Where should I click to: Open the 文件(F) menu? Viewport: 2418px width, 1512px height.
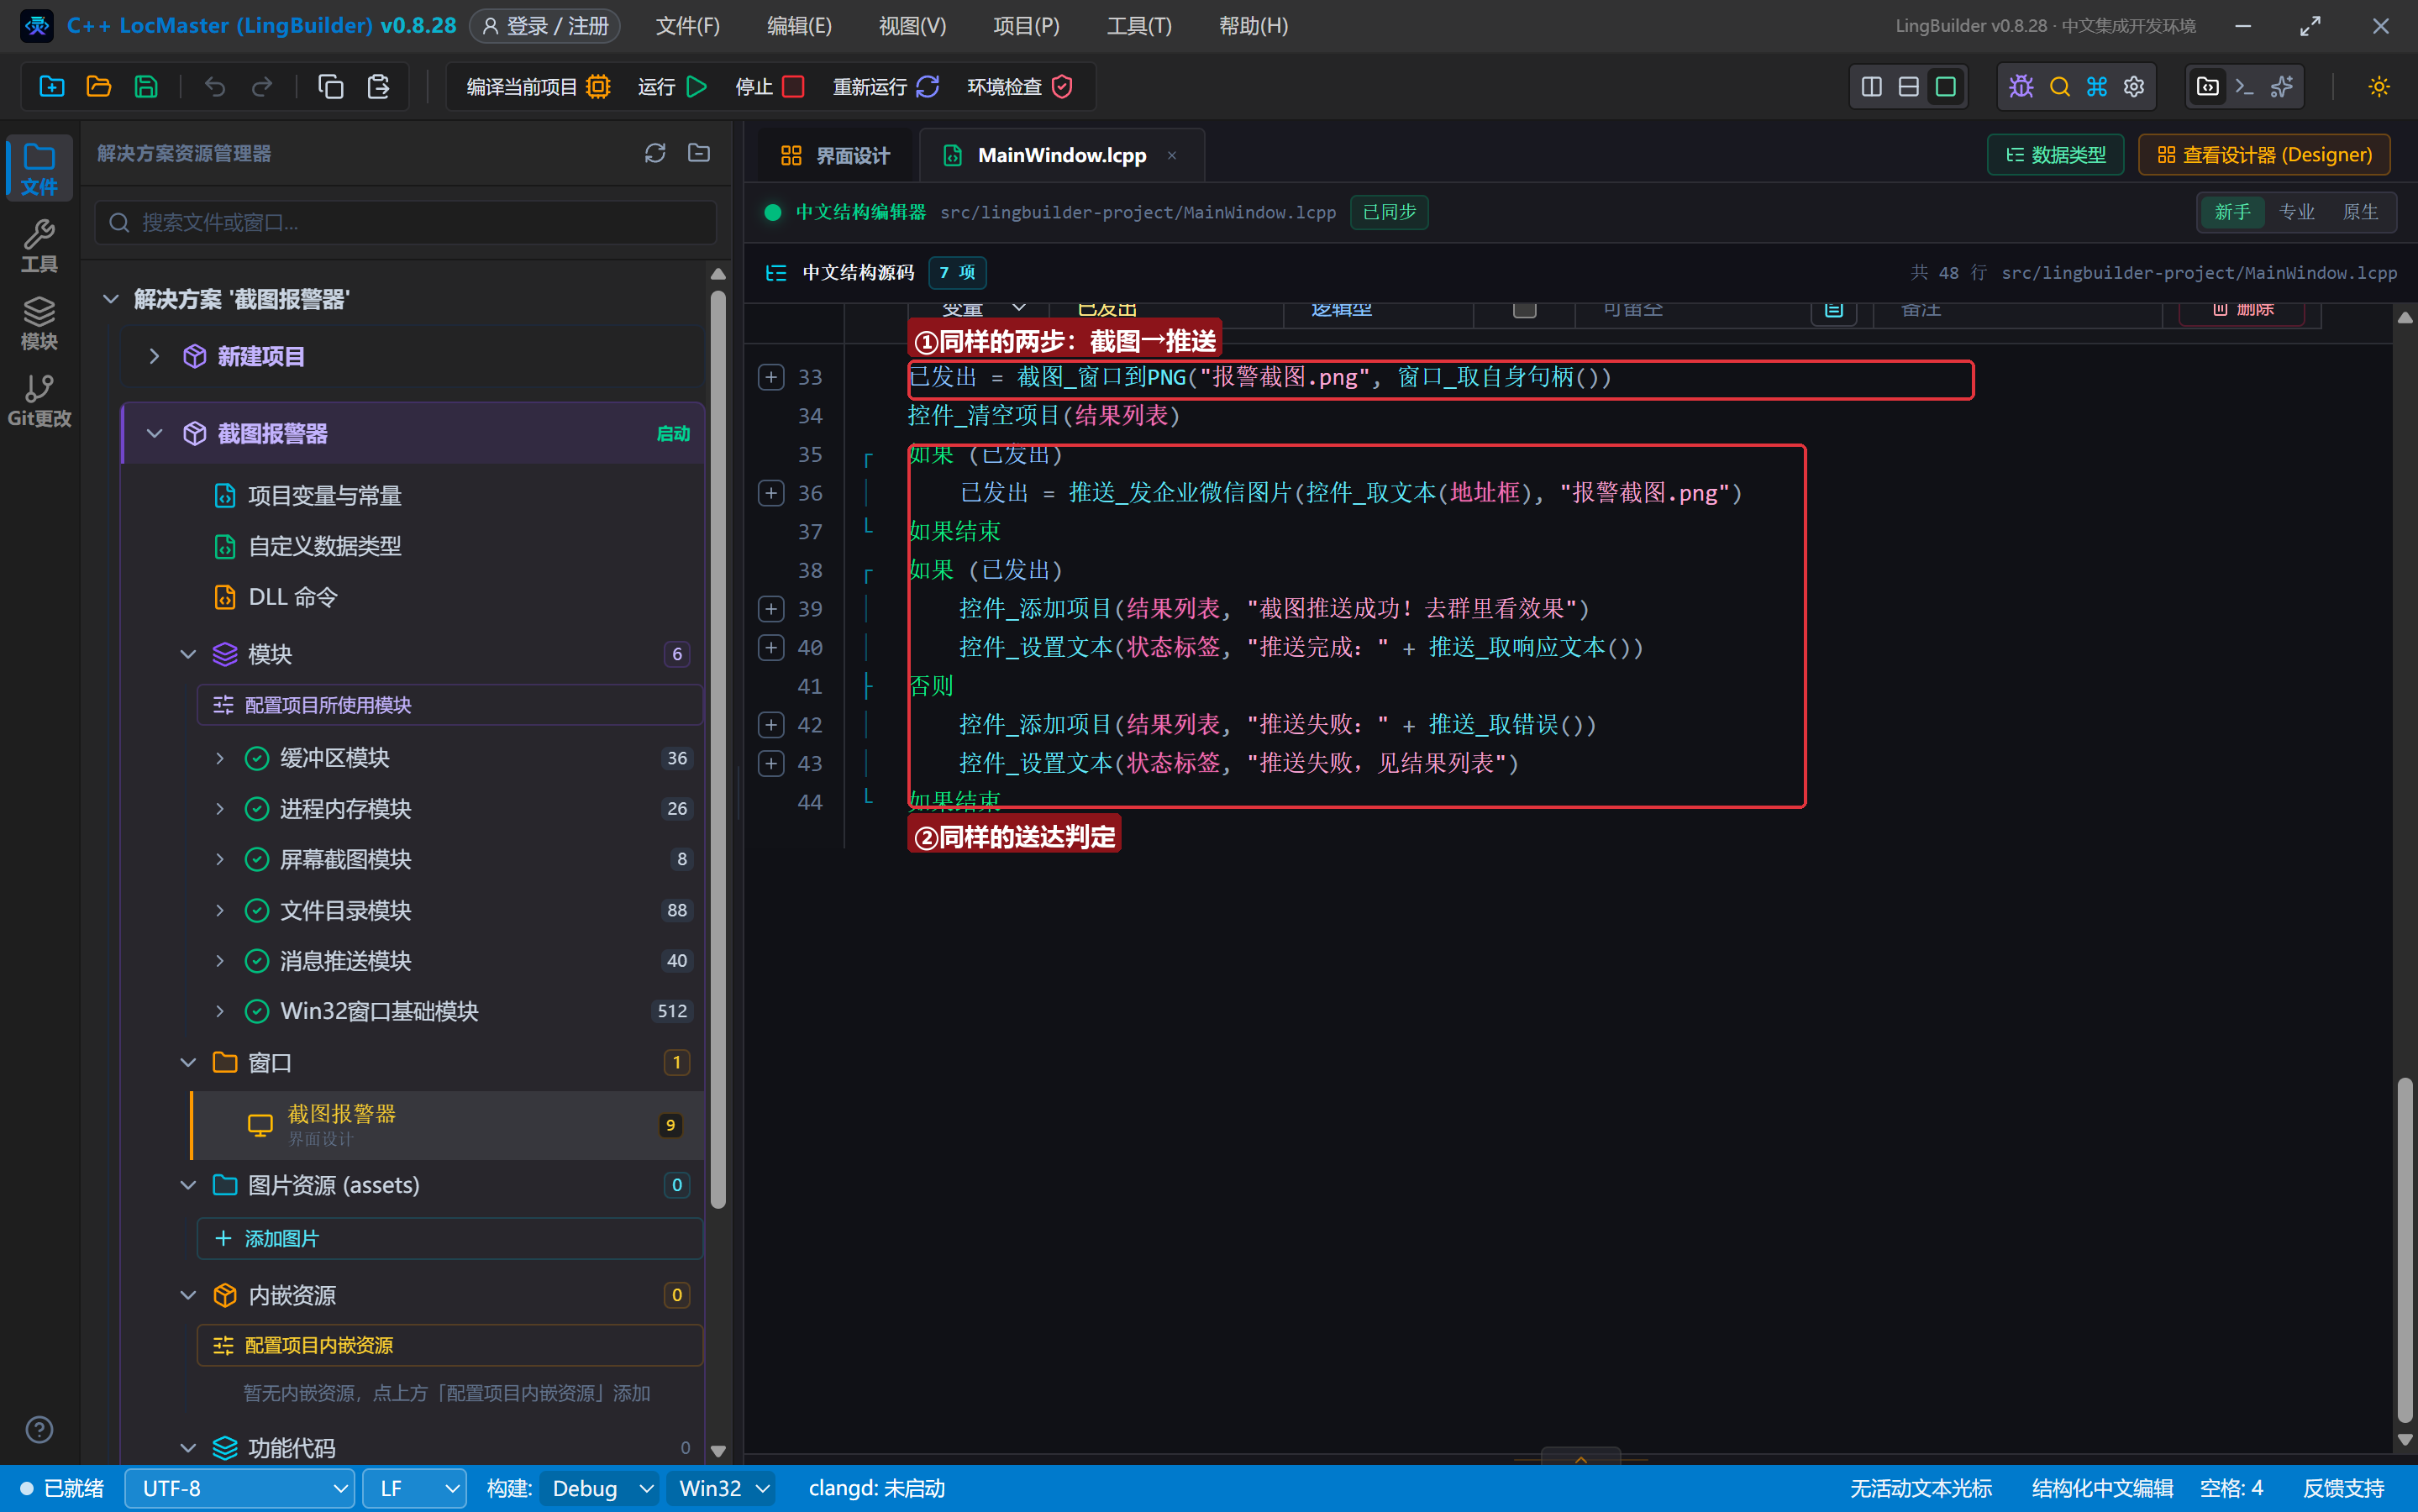688,26
